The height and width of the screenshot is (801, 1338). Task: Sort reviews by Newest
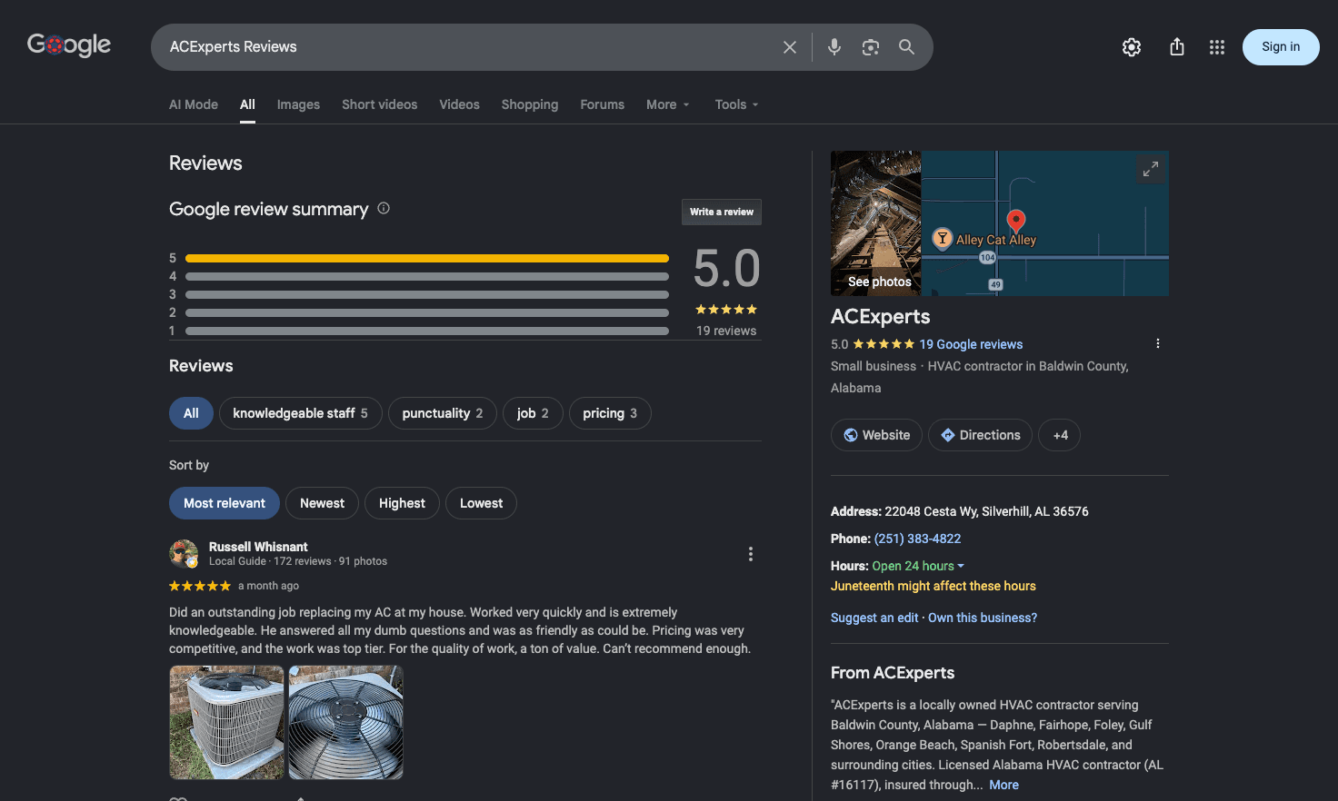(323, 503)
